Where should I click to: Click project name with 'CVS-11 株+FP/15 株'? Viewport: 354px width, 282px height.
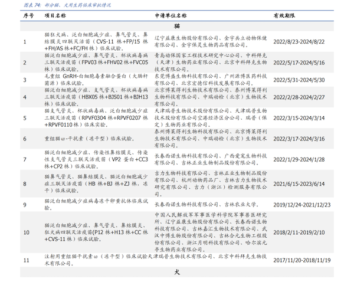[x=96, y=41]
